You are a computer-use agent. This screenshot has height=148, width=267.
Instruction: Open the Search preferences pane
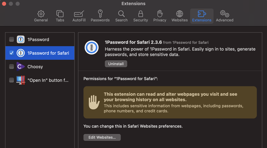pos(121,16)
